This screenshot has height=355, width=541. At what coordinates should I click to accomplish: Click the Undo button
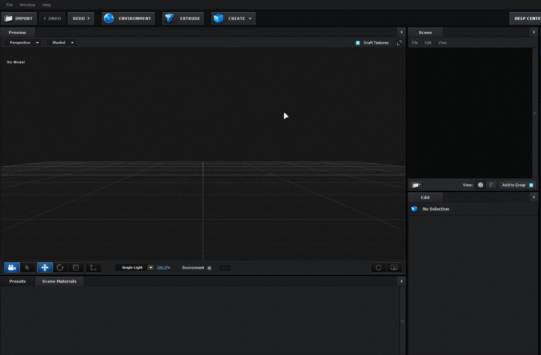52,18
